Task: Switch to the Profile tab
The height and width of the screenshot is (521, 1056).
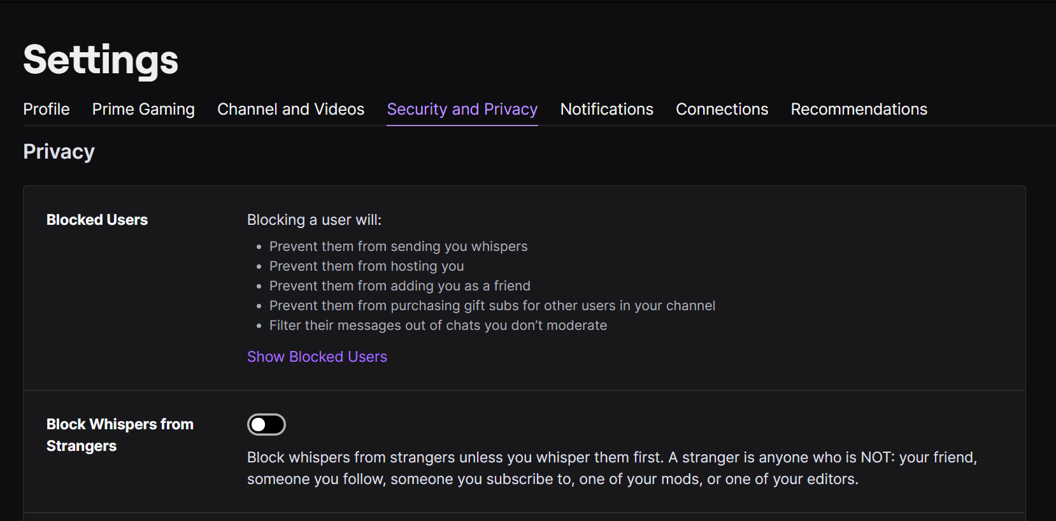Action: 46,109
